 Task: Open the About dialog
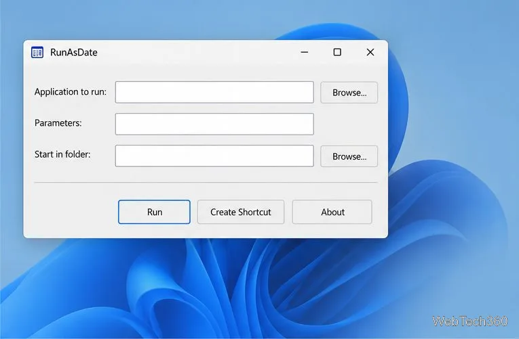pos(332,212)
